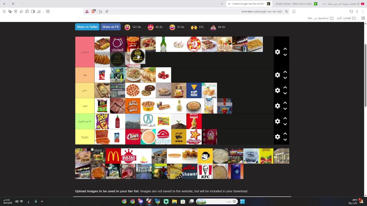Open Brave Shields lion icon
Image resolution: width=367 pixels, height=206 pixels.
click(93, 11)
